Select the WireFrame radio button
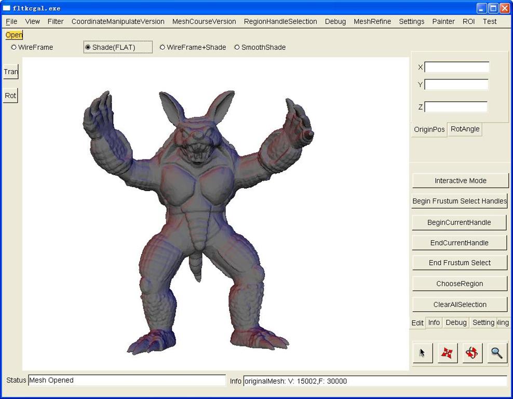513x399 pixels. coord(32,47)
